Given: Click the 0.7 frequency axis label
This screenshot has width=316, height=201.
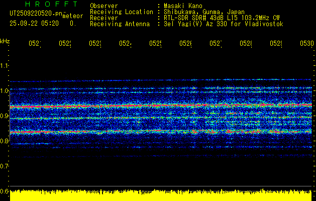Looking at the screenshot, I should 4,166.
